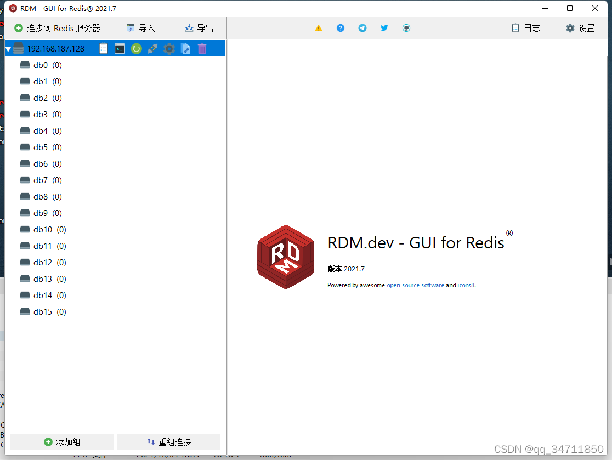Select database db0 in the tree

click(40, 65)
